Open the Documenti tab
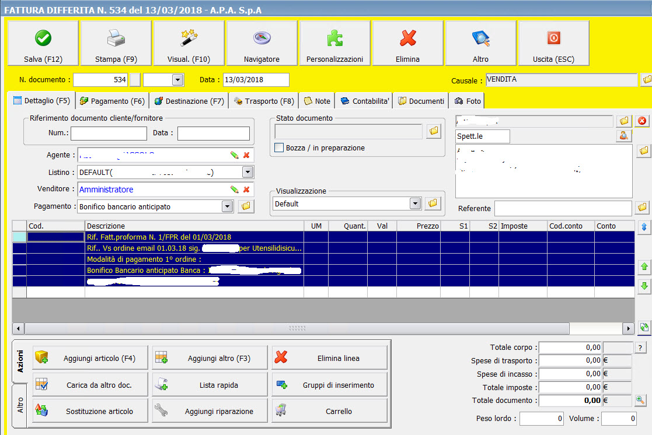This screenshot has width=652, height=435. [421, 101]
